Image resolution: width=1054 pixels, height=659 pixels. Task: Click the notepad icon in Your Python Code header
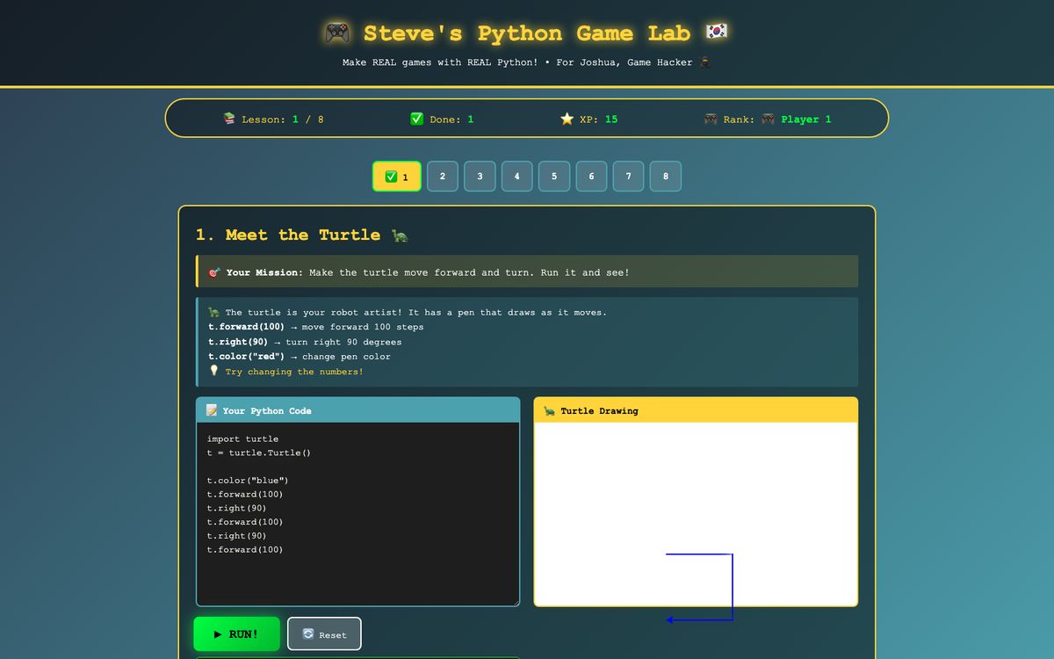click(x=212, y=410)
